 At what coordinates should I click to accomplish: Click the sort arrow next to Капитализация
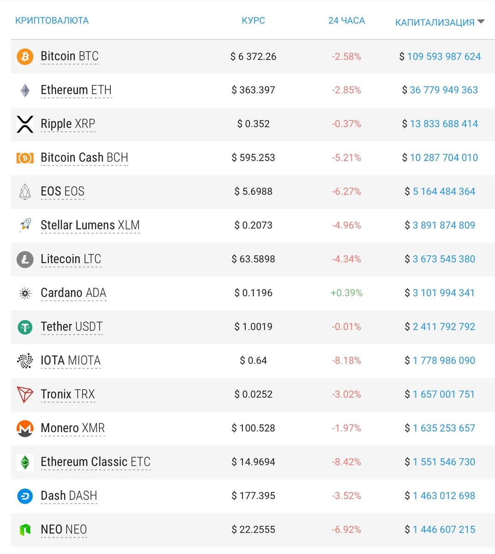point(481,22)
